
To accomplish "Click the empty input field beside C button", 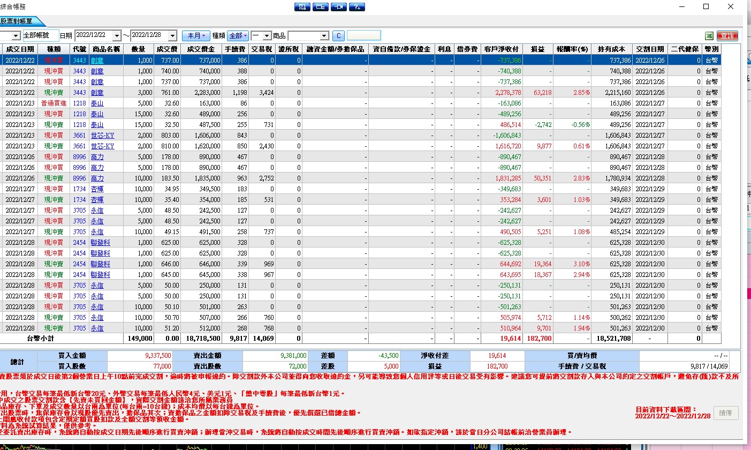I will [x=363, y=36].
